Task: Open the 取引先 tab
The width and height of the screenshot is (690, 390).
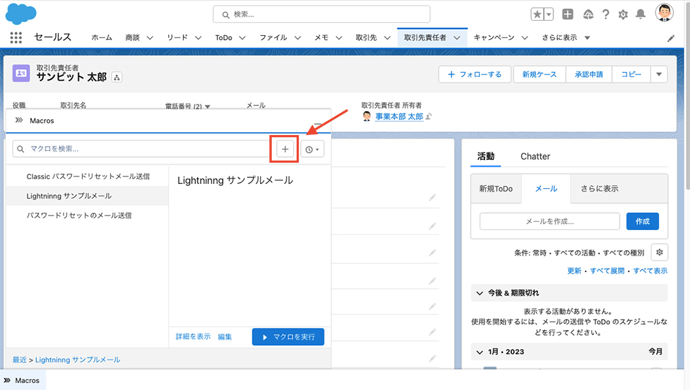Action: (x=366, y=38)
